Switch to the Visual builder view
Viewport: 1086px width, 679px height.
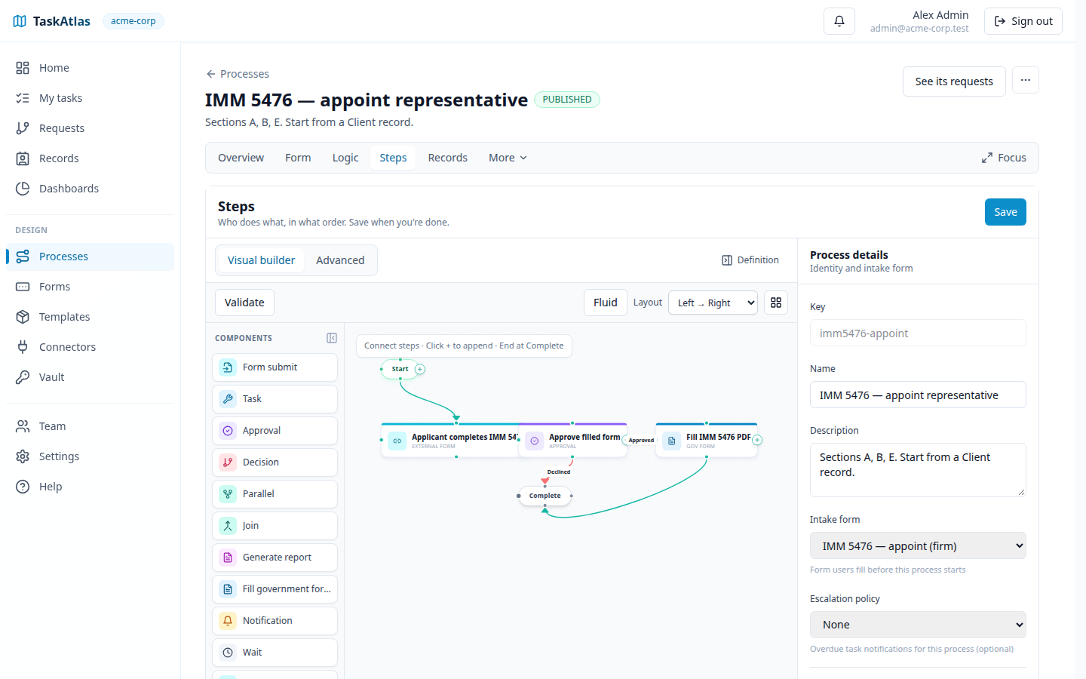[x=261, y=260]
